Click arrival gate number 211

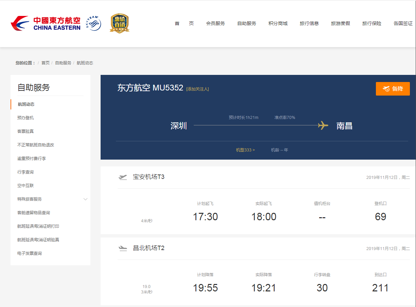(380, 288)
